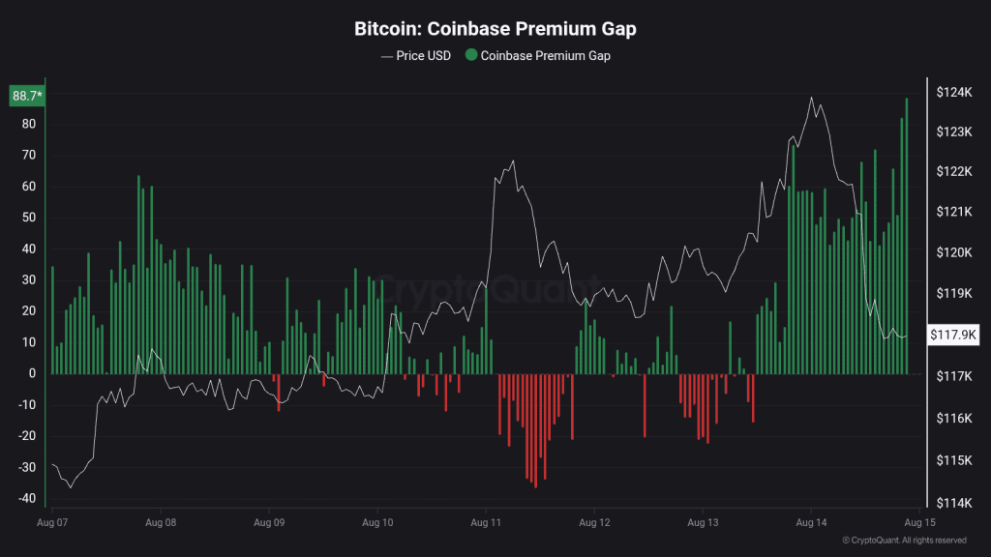Toggle the Price USD legend item

click(416, 55)
